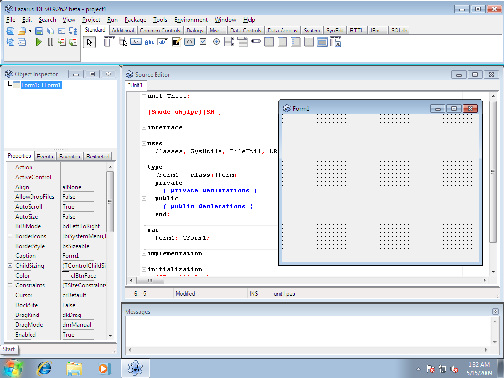Select the TMainMenu component icon
Image resolution: width=504 pixels, height=378 pixels.
coord(109,42)
